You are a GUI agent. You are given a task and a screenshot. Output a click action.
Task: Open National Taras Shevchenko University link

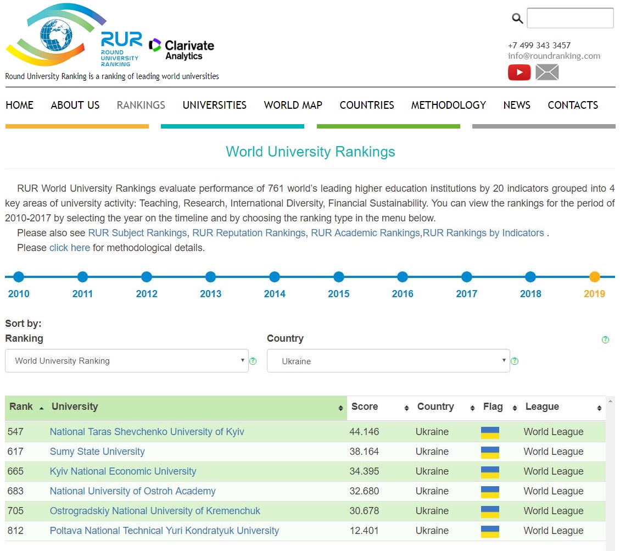pos(147,432)
